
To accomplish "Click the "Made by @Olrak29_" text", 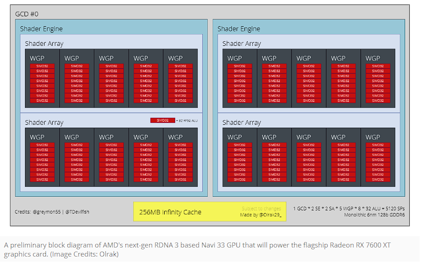I will 261,215.
